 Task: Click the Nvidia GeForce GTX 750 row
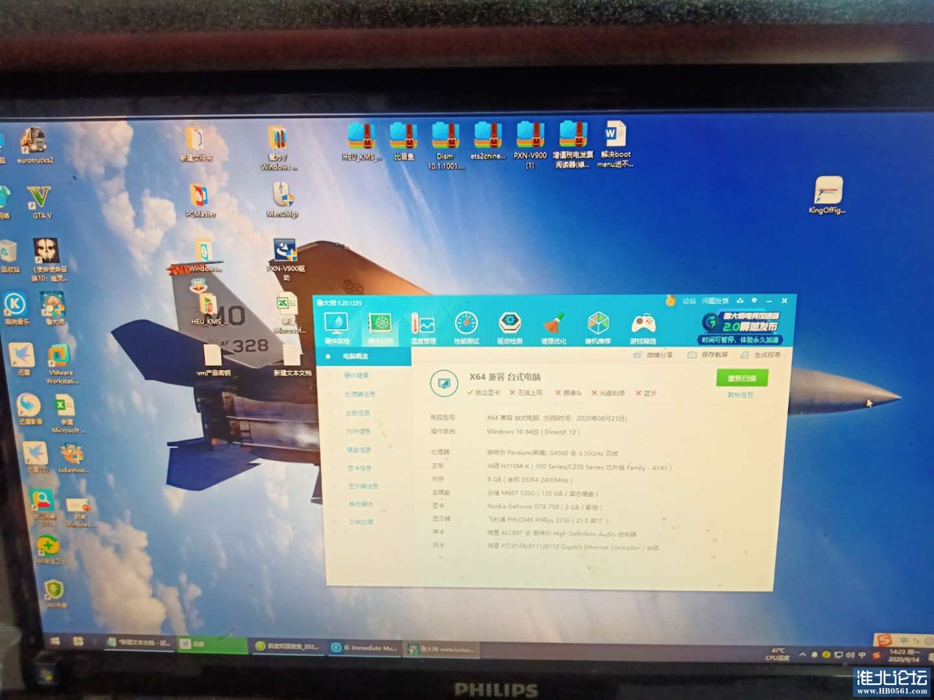pyautogui.click(x=545, y=507)
